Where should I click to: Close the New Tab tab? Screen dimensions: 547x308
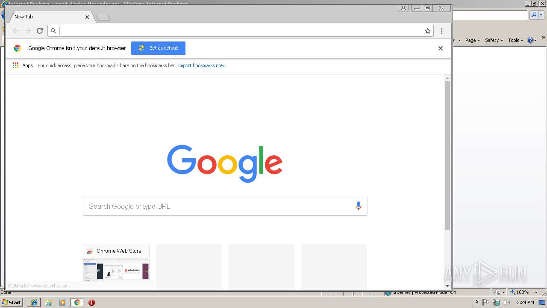[x=87, y=17]
